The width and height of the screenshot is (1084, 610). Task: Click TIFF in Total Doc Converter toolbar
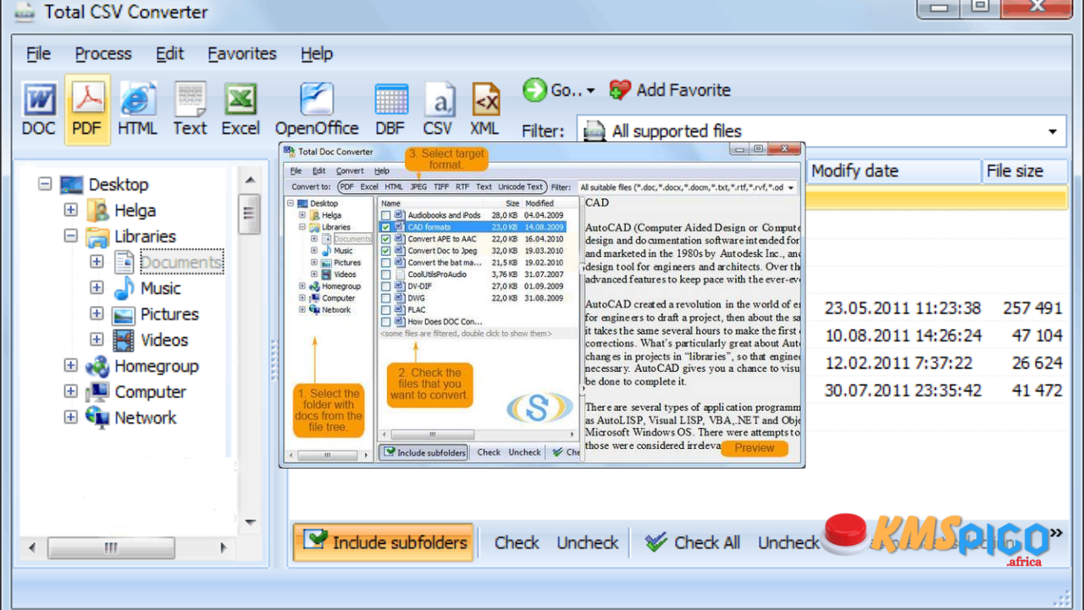tap(441, 186)
